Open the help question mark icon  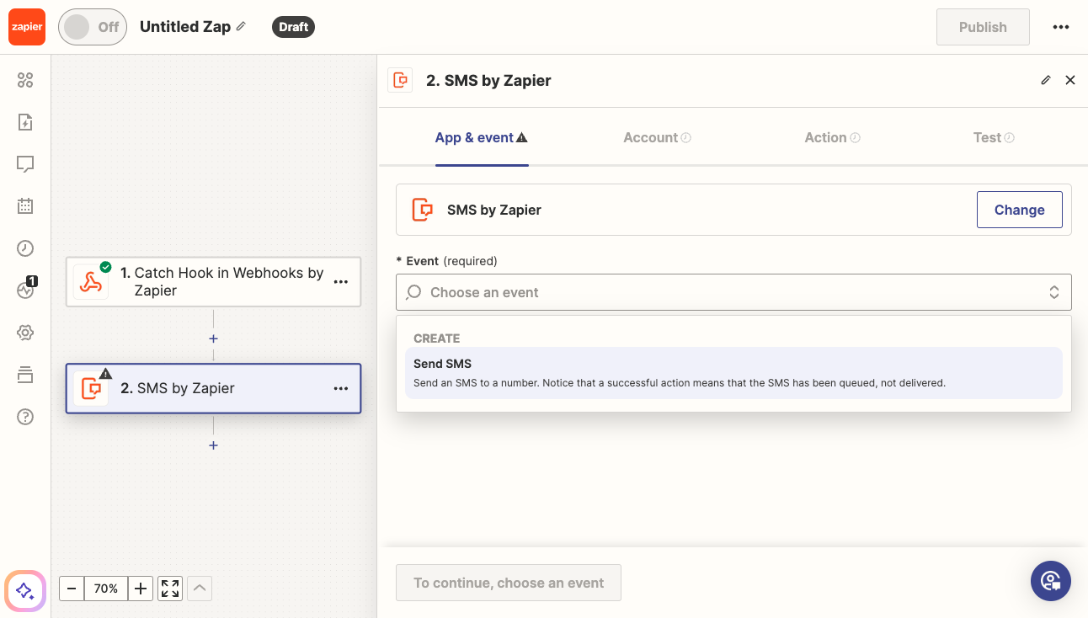[x=25, y=417]
